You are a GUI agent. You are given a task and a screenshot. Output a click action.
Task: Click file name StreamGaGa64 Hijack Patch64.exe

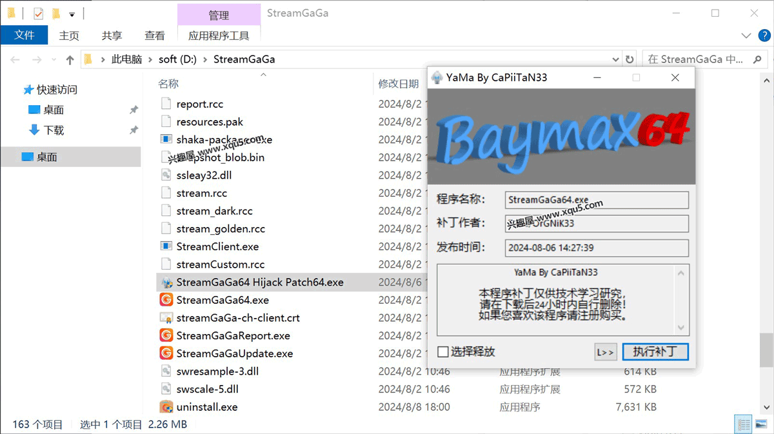tap(260, 282)
